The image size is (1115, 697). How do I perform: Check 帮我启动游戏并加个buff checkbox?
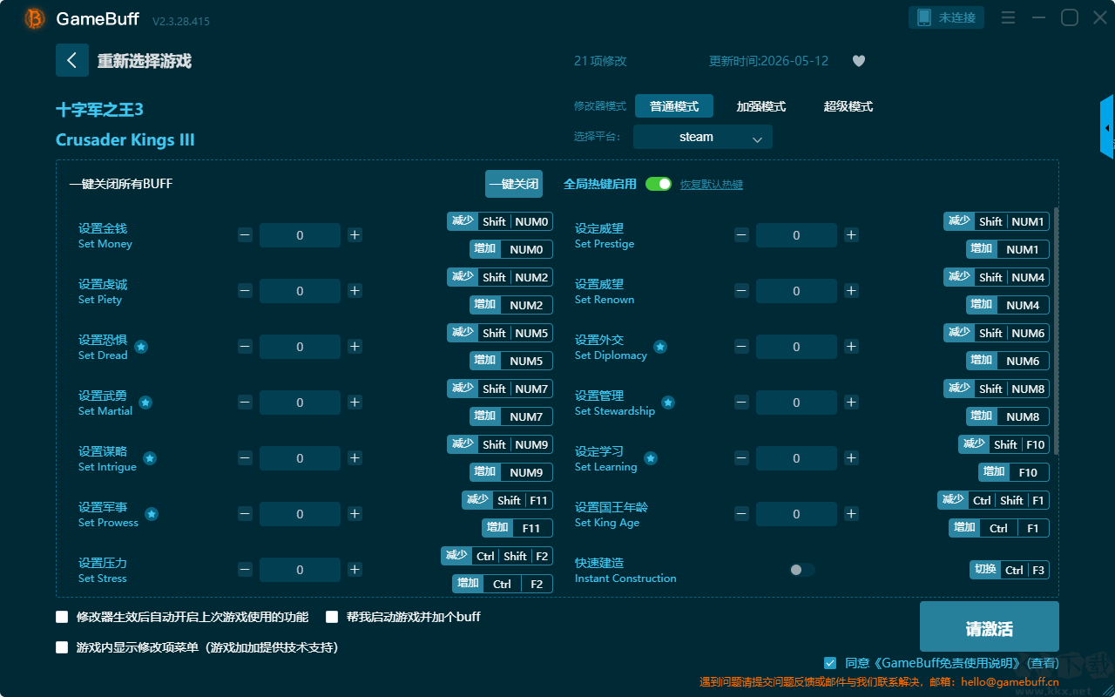tap(332, 617)
